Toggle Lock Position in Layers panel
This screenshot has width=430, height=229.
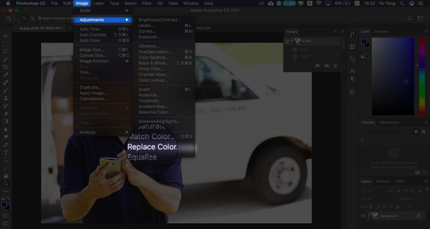[384, 207]
